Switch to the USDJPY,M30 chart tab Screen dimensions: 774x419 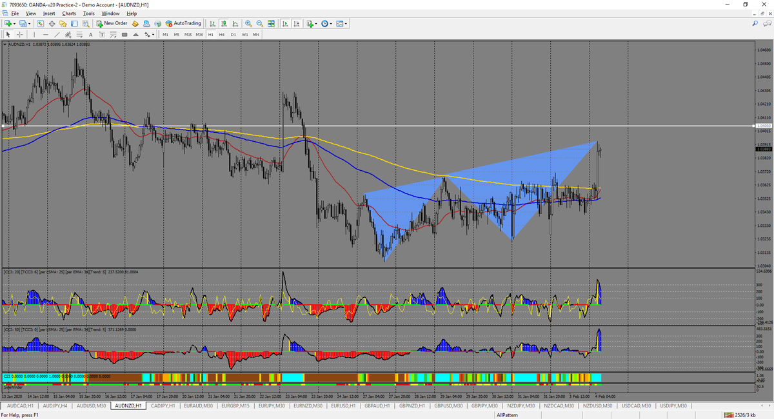(673, 406)
